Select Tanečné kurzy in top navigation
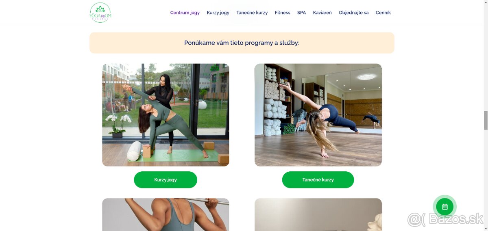This screenshot has height=231, width=488. coord(252,13)
